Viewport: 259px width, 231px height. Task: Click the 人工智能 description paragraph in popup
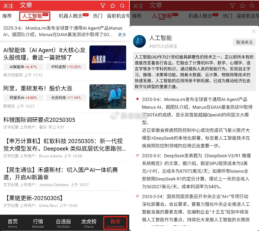click(194, 72)
